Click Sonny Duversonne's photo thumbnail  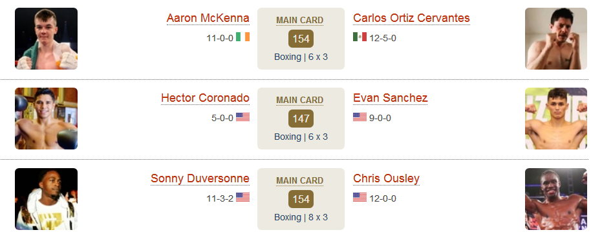[46, 199]
